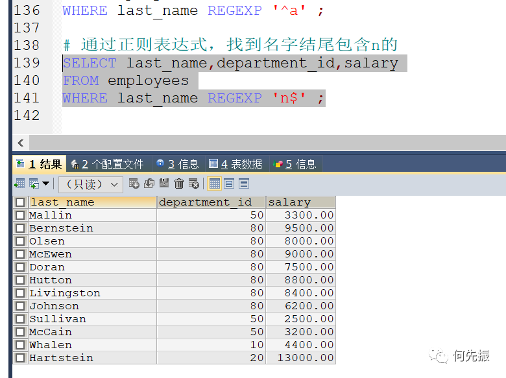Viewport: 506px width, 378px height.
Task: Open the 1 结果 result tab
Action: tap(40, 164)
